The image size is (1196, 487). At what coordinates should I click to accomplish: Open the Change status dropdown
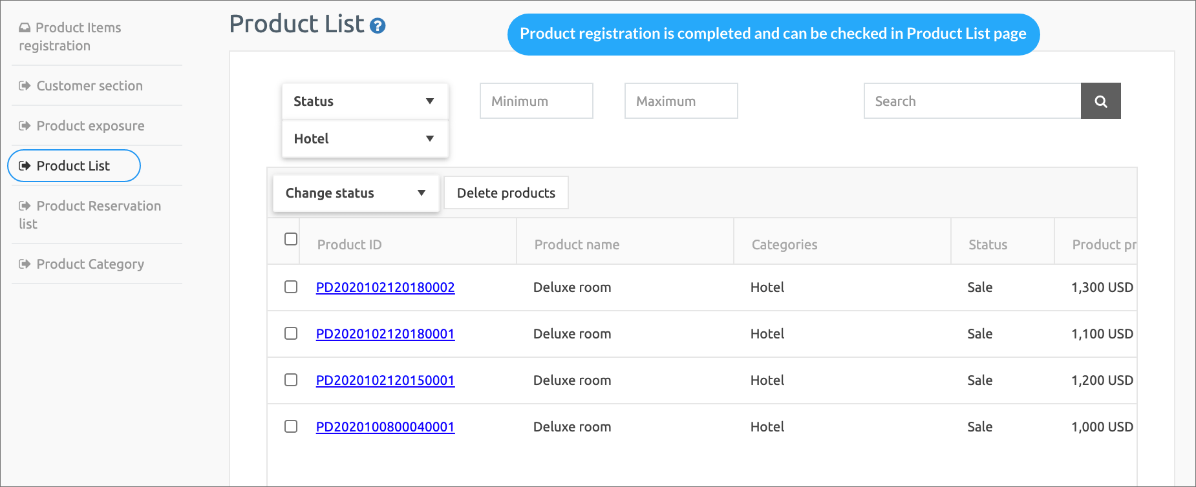click(356, 193)
